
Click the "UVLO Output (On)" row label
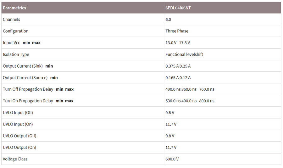(19, 148)
